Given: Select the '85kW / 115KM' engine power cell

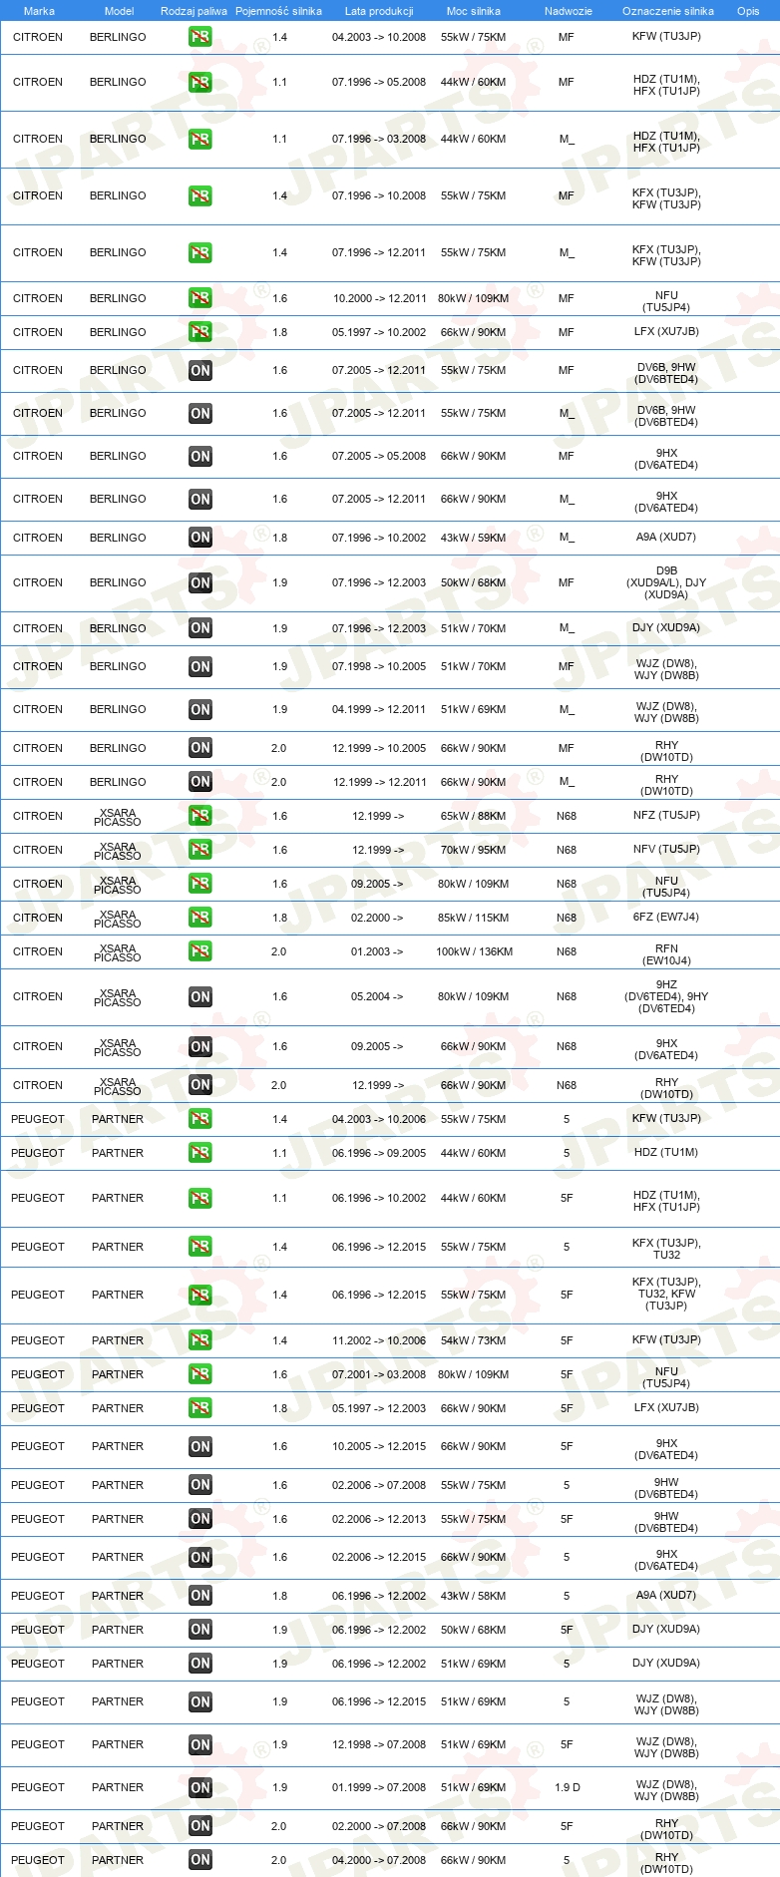Looking at the screenshot, I should pyautogui.click(x=474, y=918).
